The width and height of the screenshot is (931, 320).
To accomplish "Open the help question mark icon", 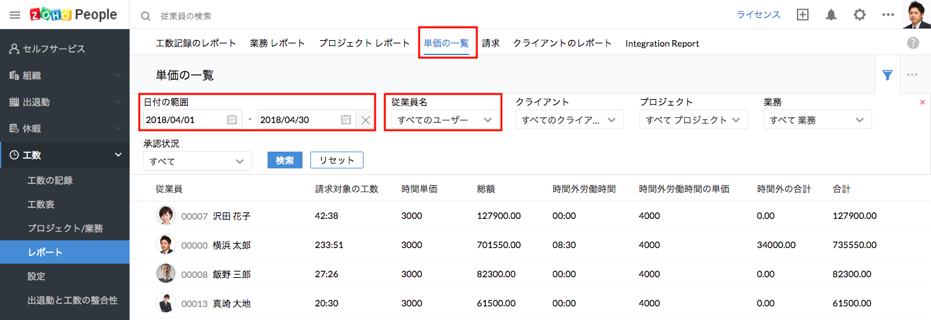I will pos(913,43).
